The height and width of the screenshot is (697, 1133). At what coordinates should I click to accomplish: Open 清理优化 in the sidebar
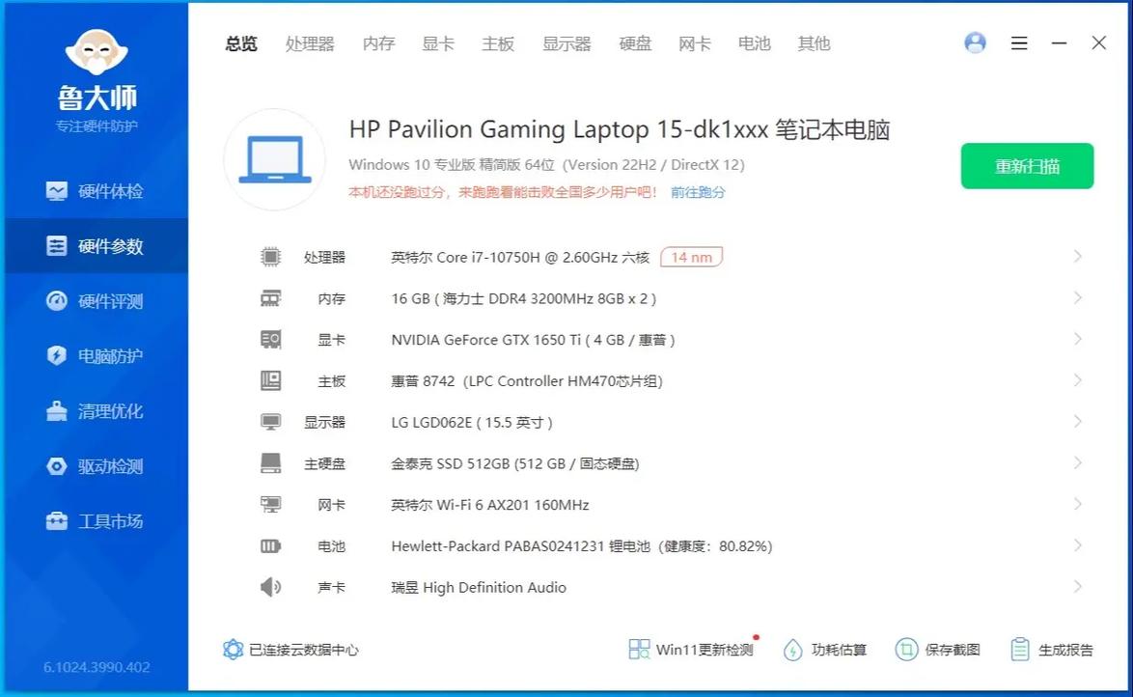(97, 410)
